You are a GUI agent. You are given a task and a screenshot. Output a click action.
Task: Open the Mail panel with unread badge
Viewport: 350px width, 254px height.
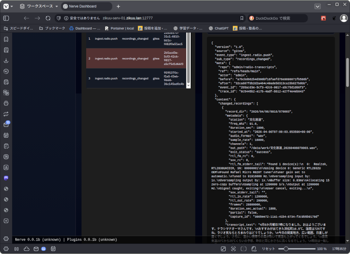point(6,124)
